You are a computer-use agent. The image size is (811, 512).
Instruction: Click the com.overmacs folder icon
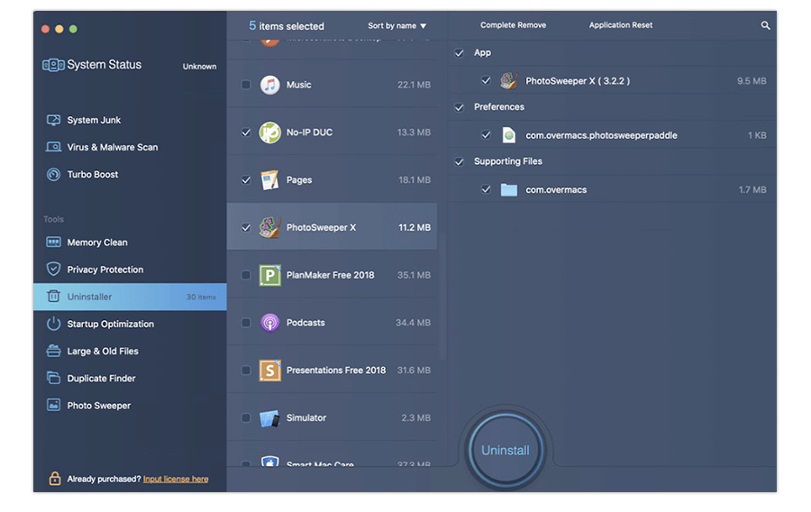pos(509,190)
